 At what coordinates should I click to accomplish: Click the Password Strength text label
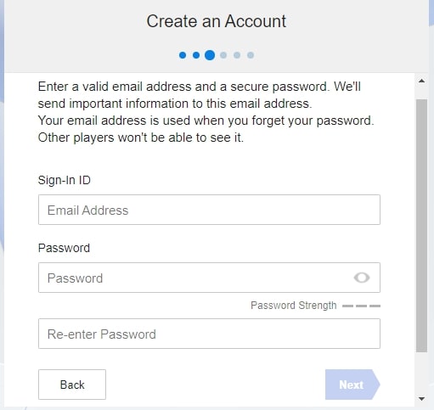click(294, 306)
